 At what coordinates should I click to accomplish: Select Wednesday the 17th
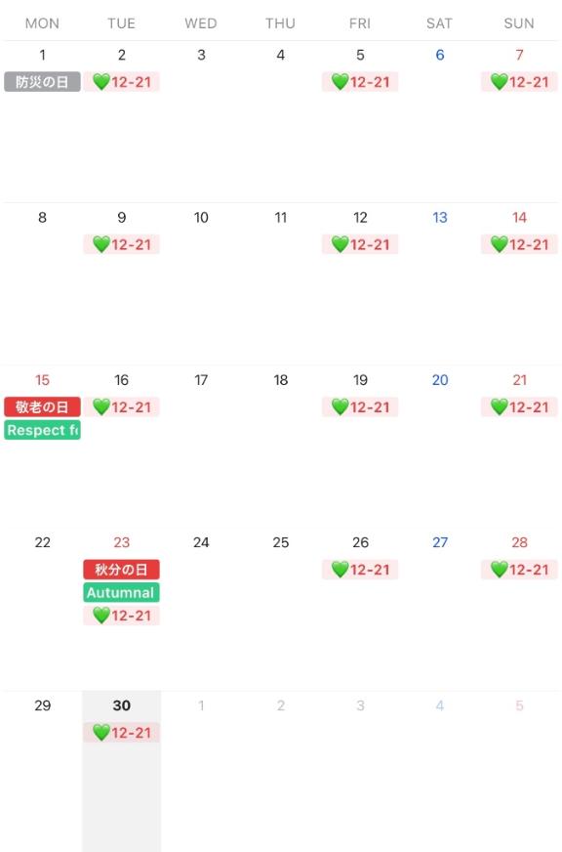(x=201, y=380)
